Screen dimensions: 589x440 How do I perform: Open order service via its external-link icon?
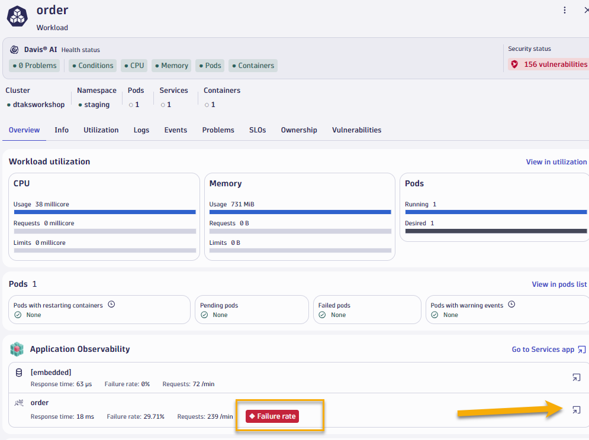coord(576,410)
